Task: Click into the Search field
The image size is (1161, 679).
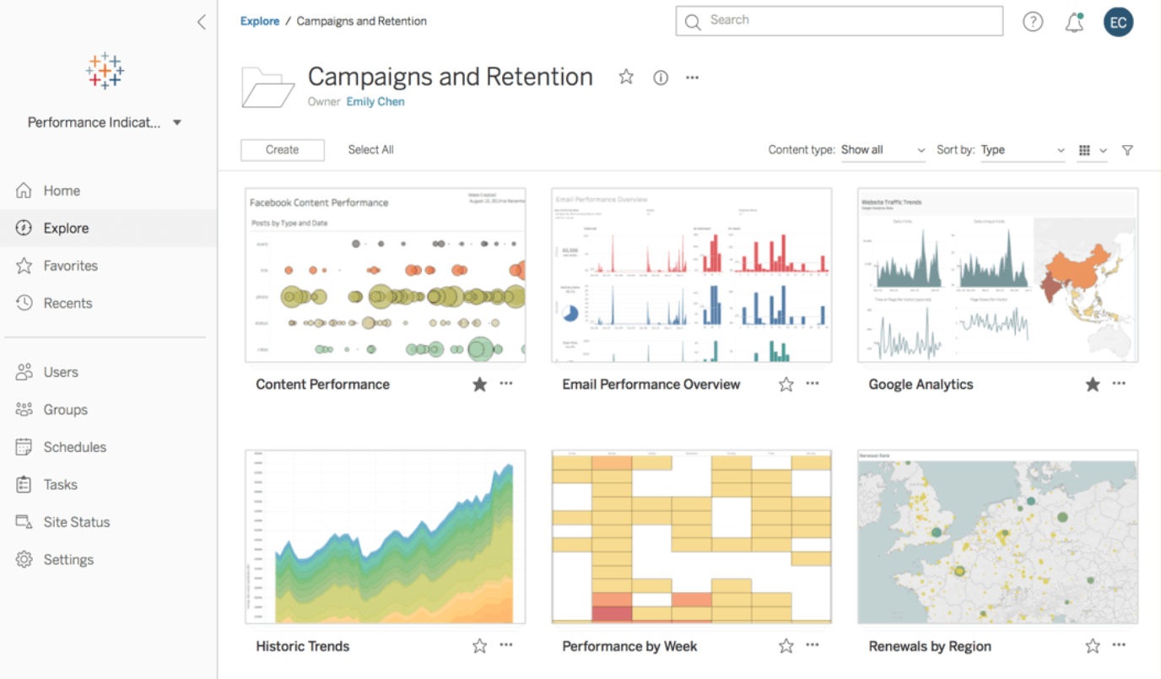Action: tap(844, 20)
